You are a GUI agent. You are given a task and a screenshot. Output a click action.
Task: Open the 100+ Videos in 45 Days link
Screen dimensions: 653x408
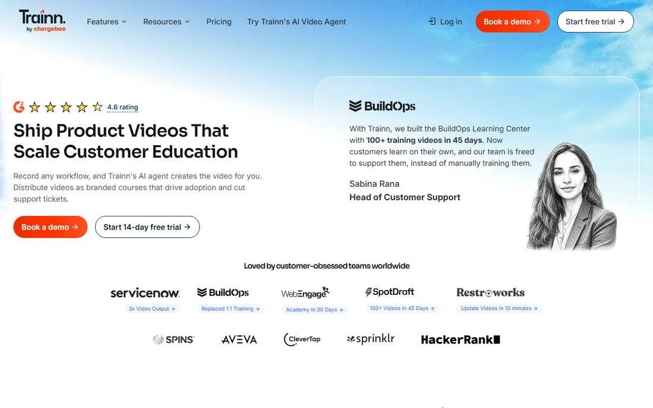click(x=402, y=308)
